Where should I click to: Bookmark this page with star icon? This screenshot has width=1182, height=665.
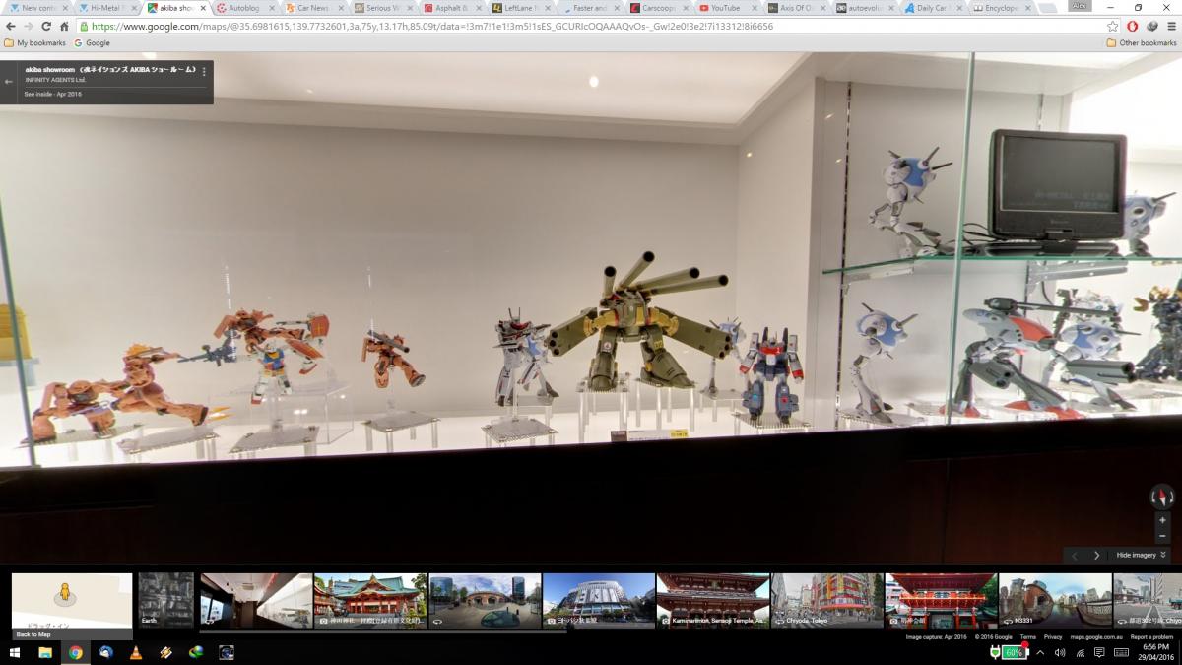tap(1112, 27)
